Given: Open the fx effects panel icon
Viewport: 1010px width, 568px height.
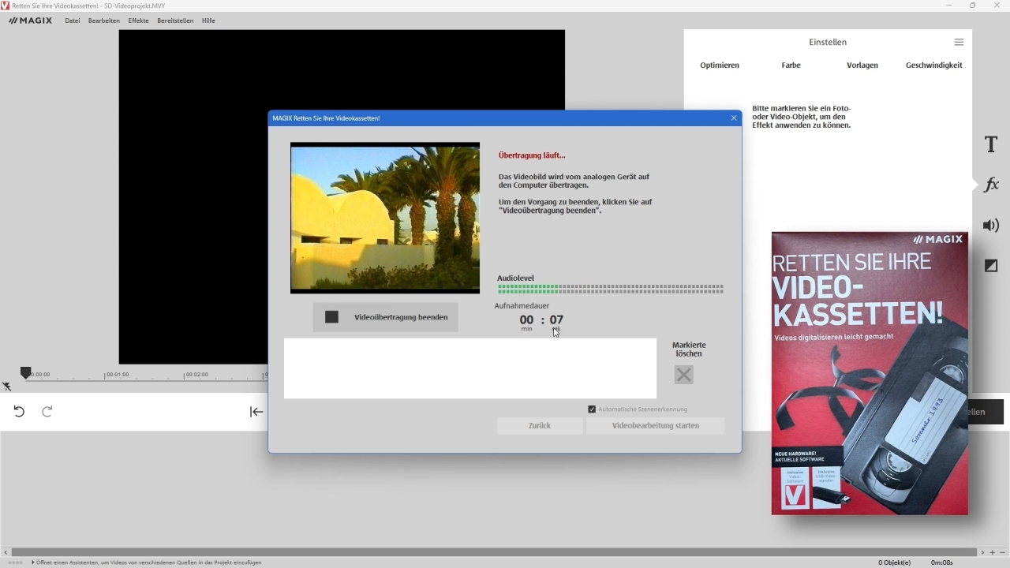Looking at the screenshot, I should coord(991,185).
